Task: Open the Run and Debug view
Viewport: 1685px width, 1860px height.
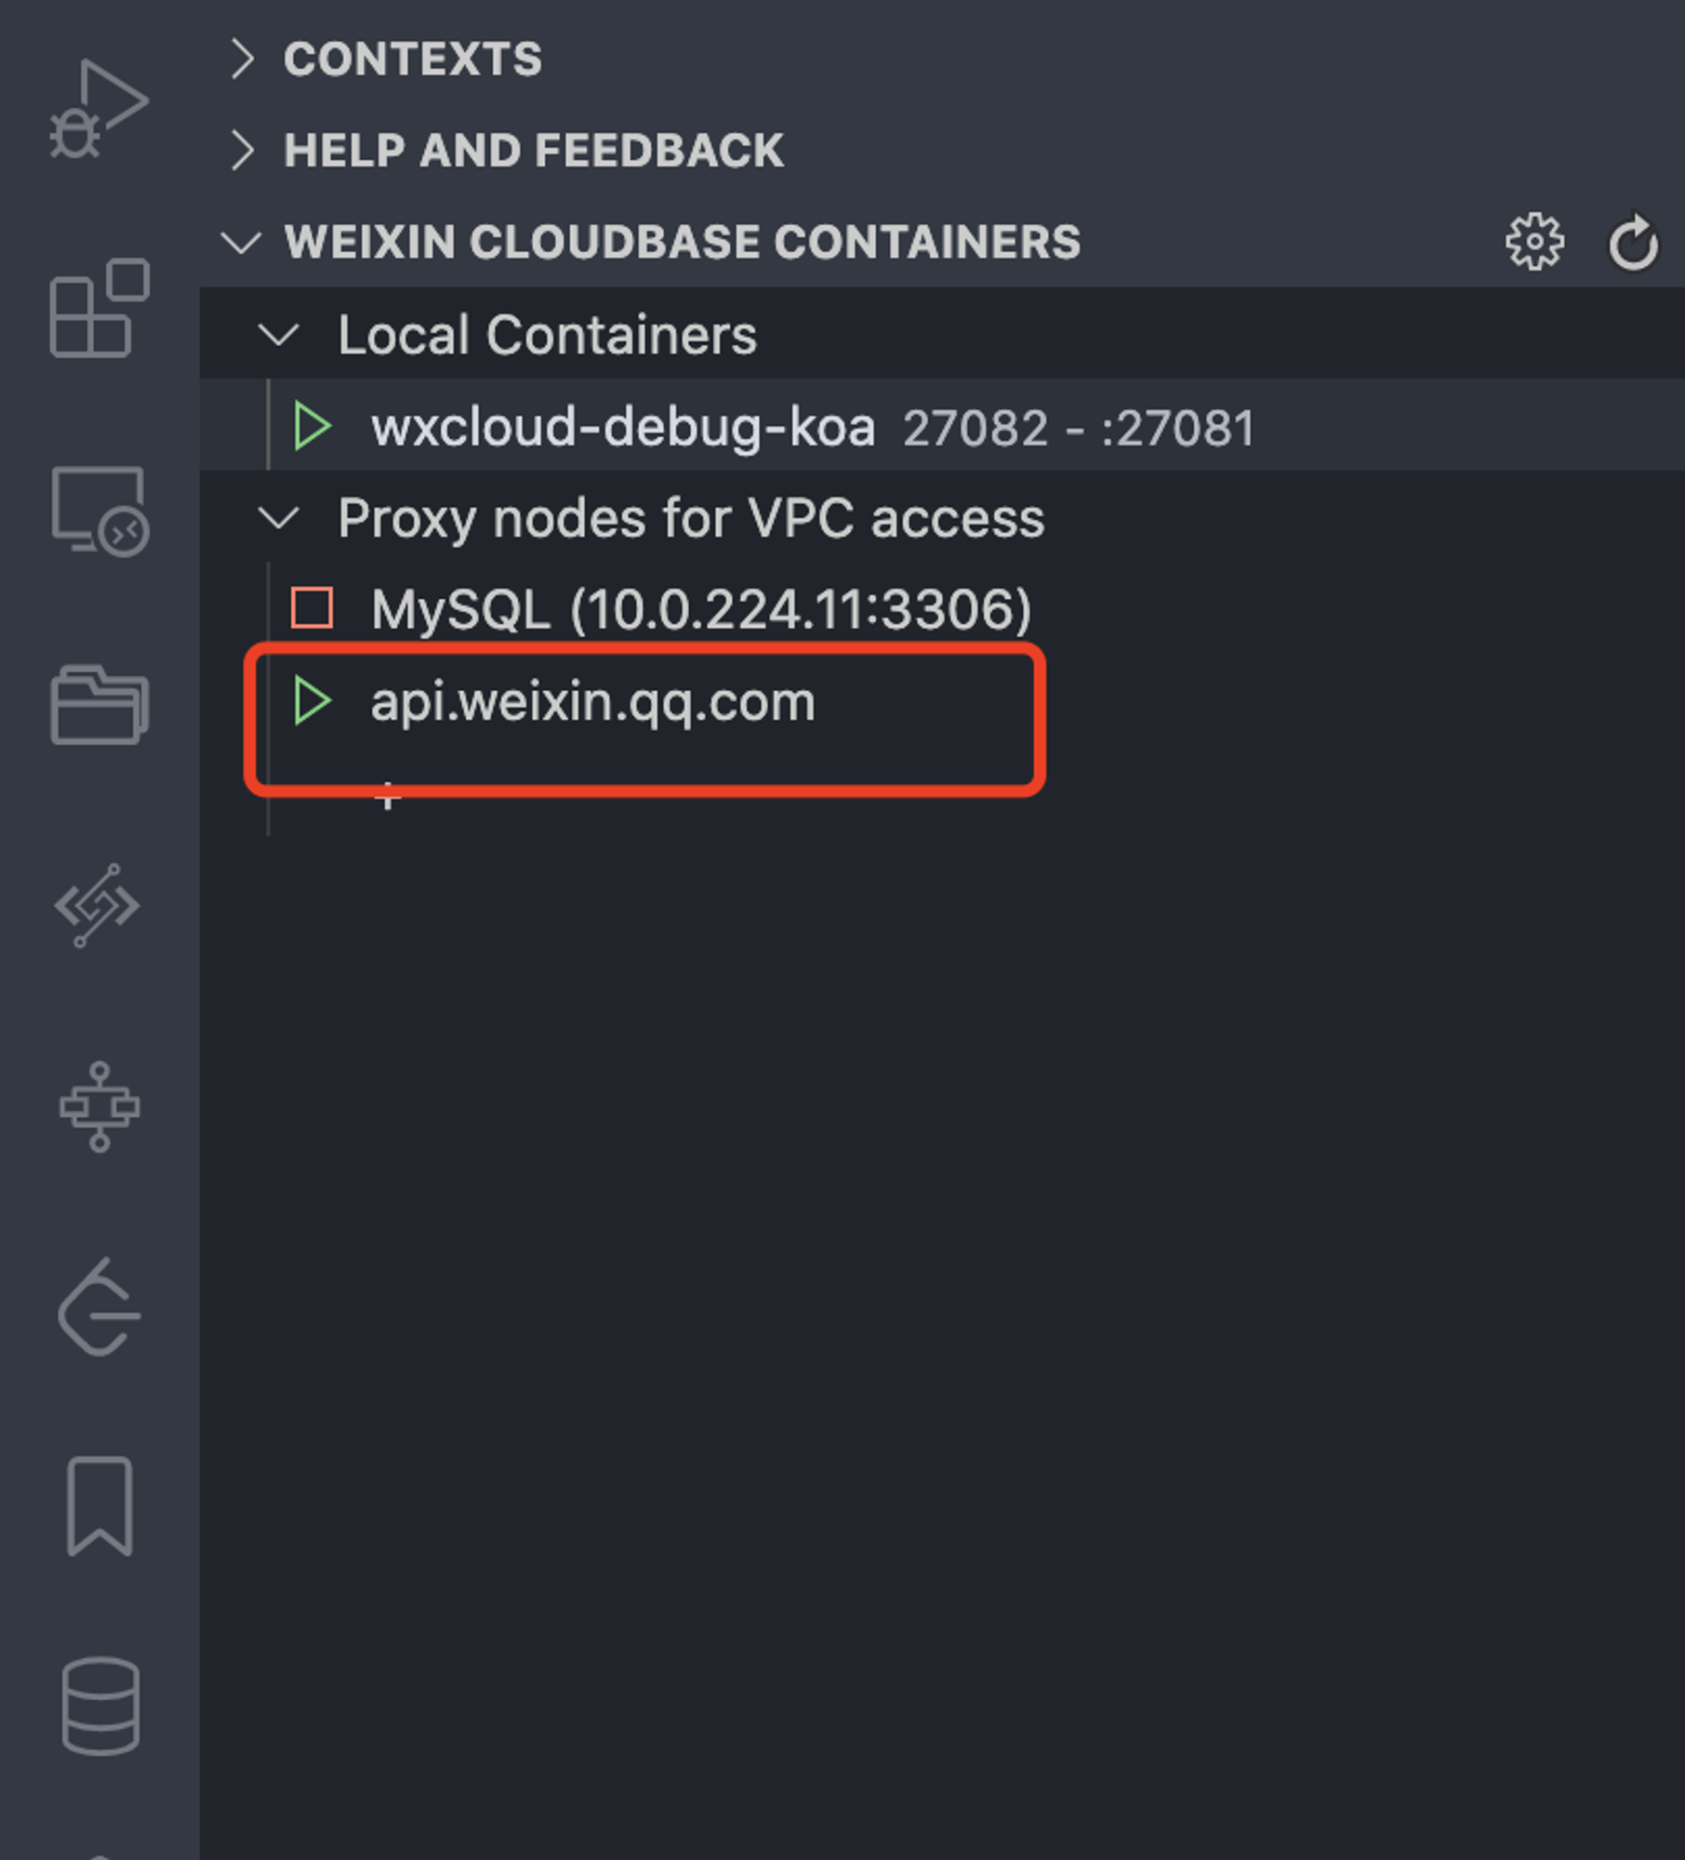Action: point(99,110)
